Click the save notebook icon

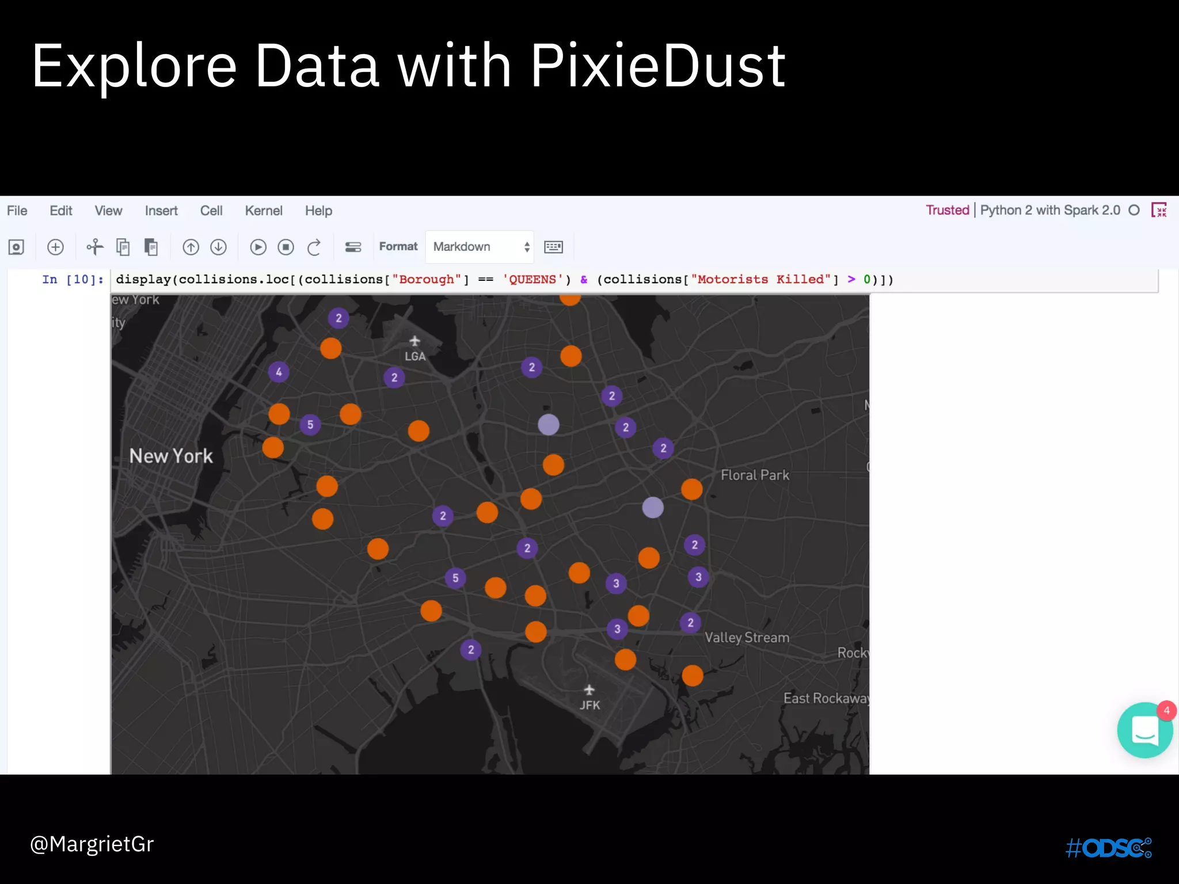pos(16,247)
